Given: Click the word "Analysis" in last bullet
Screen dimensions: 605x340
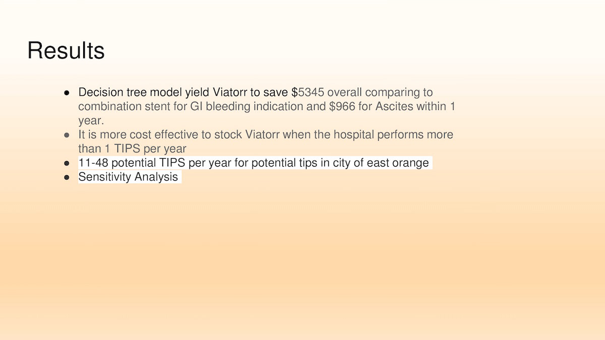Looking at the screenshot, I should pos(157,177).
